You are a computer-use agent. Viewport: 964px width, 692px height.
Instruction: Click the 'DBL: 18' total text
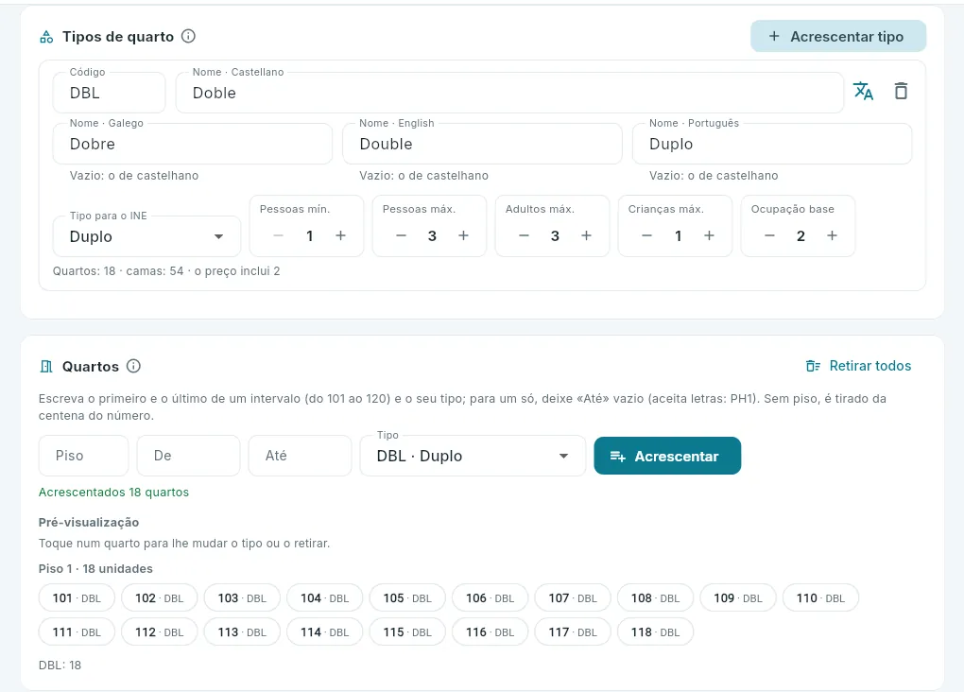[x=60, y=665]
